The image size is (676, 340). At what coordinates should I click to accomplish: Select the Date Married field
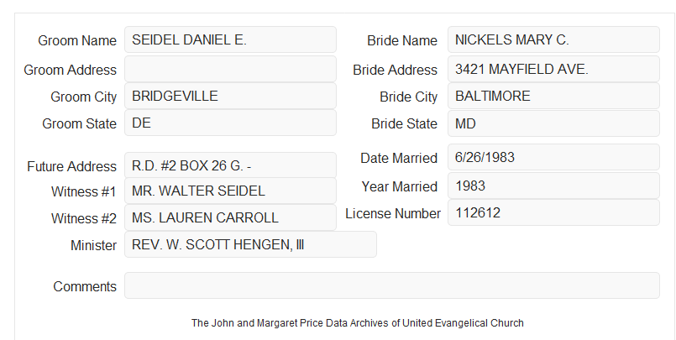coord(553,157)
